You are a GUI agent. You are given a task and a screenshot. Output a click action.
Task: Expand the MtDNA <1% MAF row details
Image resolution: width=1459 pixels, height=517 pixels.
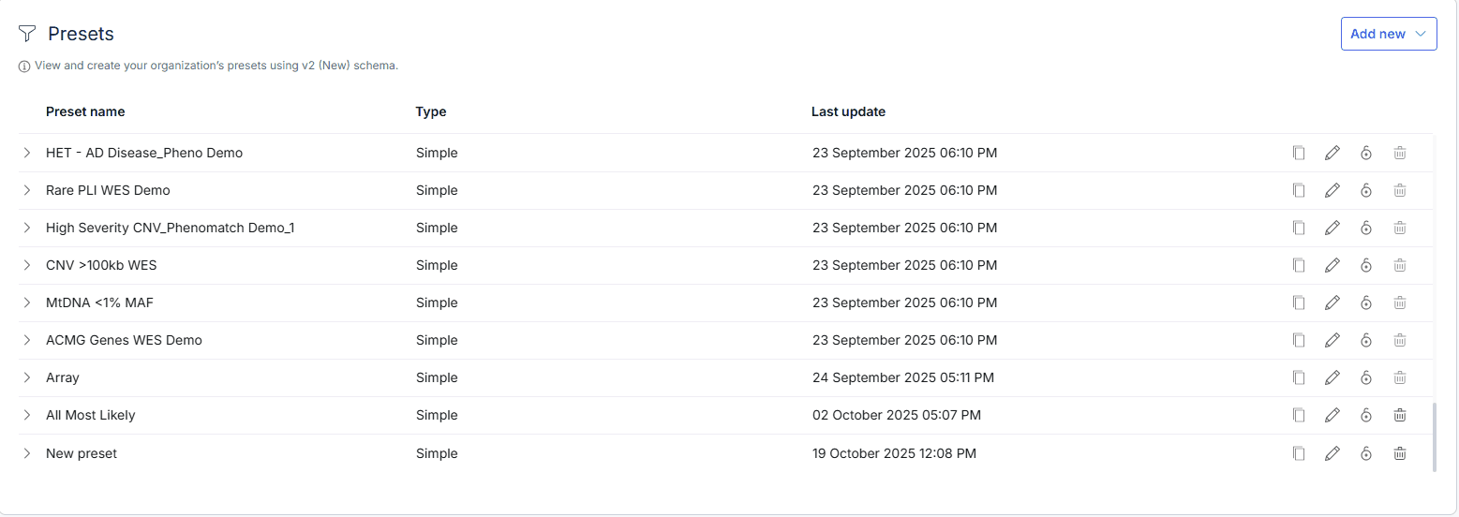(x=27, y=303)
